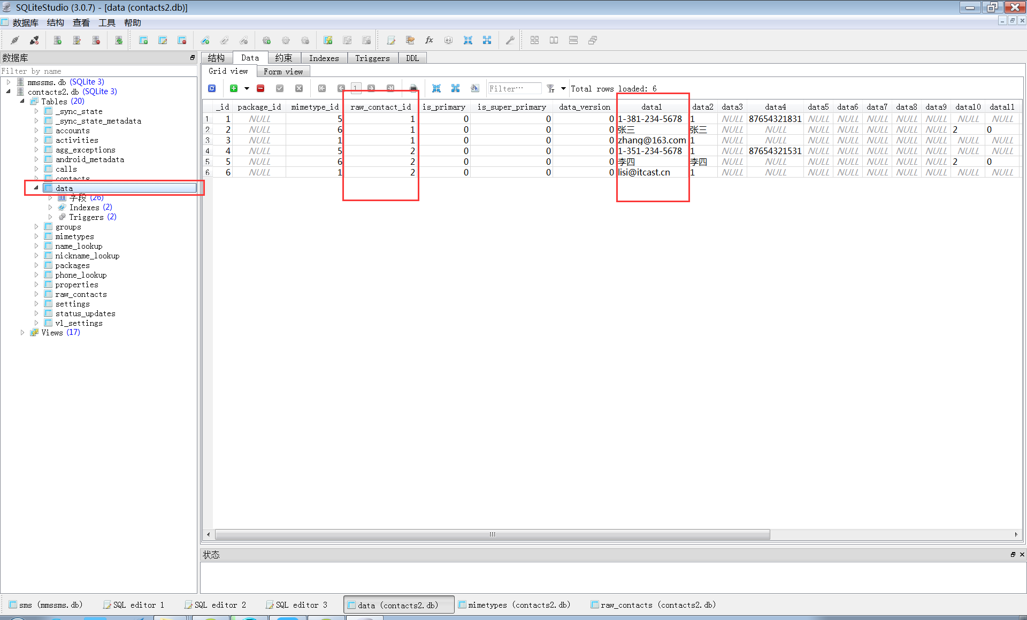This screenshot has height=620, width=1027.
Task: Insert a new row with green plus
Action: click(234, 88)
